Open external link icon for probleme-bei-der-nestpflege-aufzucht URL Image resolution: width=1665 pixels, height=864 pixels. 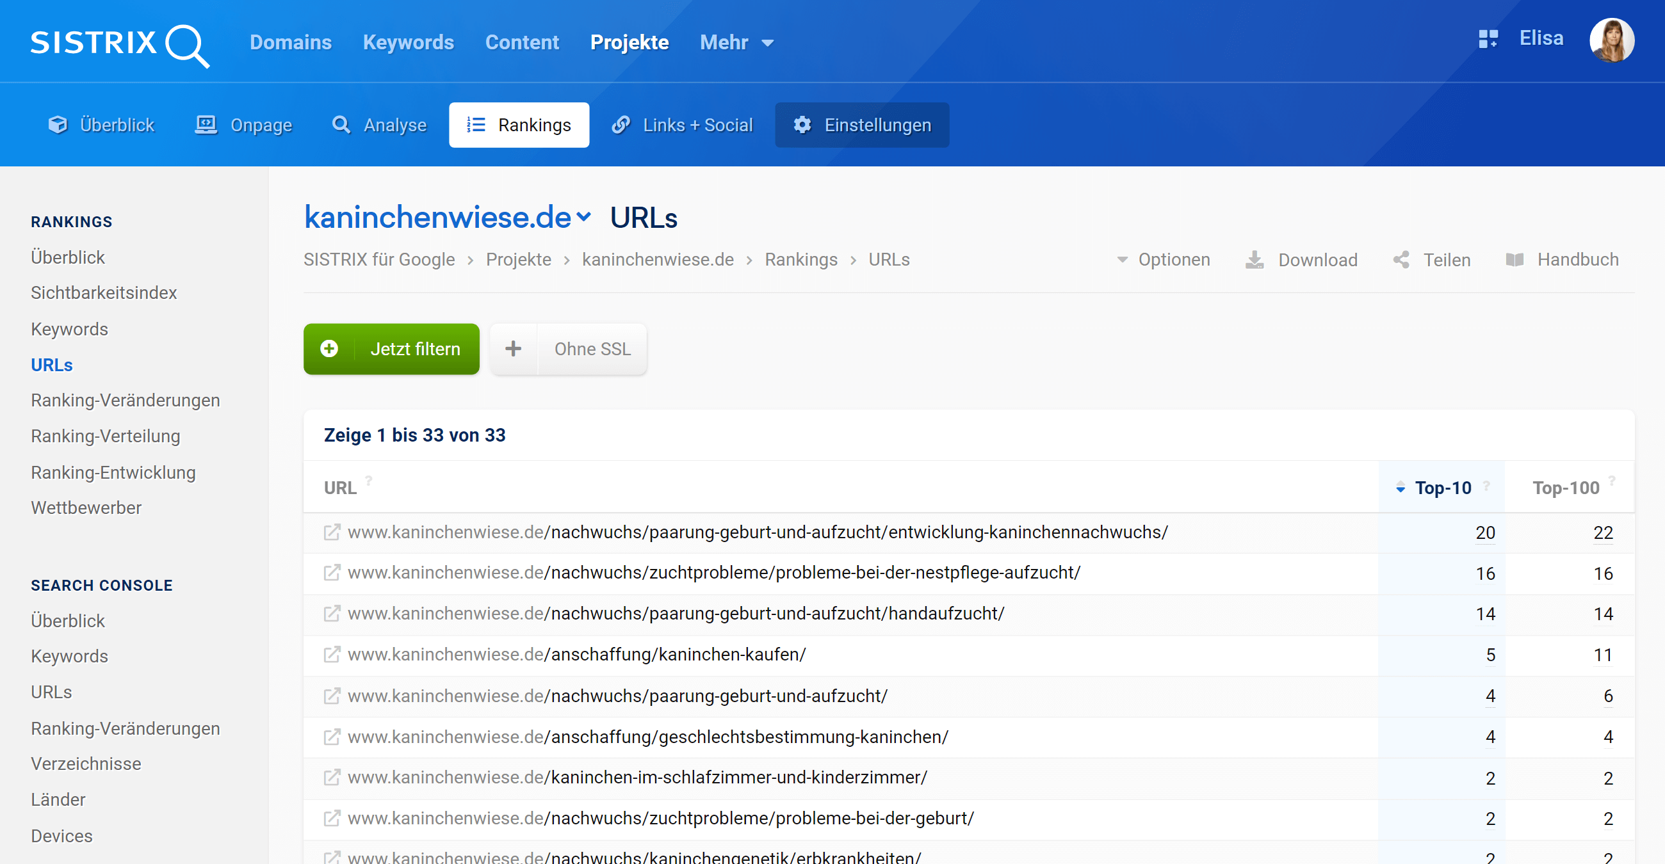pyautogui.click(x=332, y=573)
